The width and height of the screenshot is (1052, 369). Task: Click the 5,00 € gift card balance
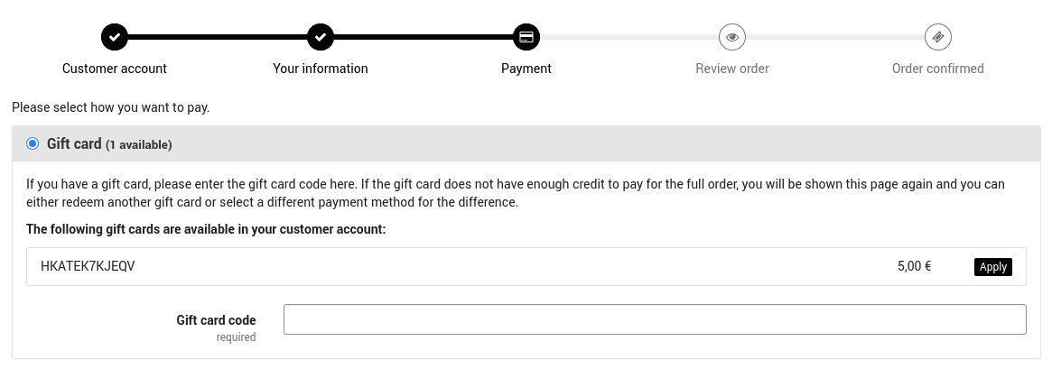[914, 266]
